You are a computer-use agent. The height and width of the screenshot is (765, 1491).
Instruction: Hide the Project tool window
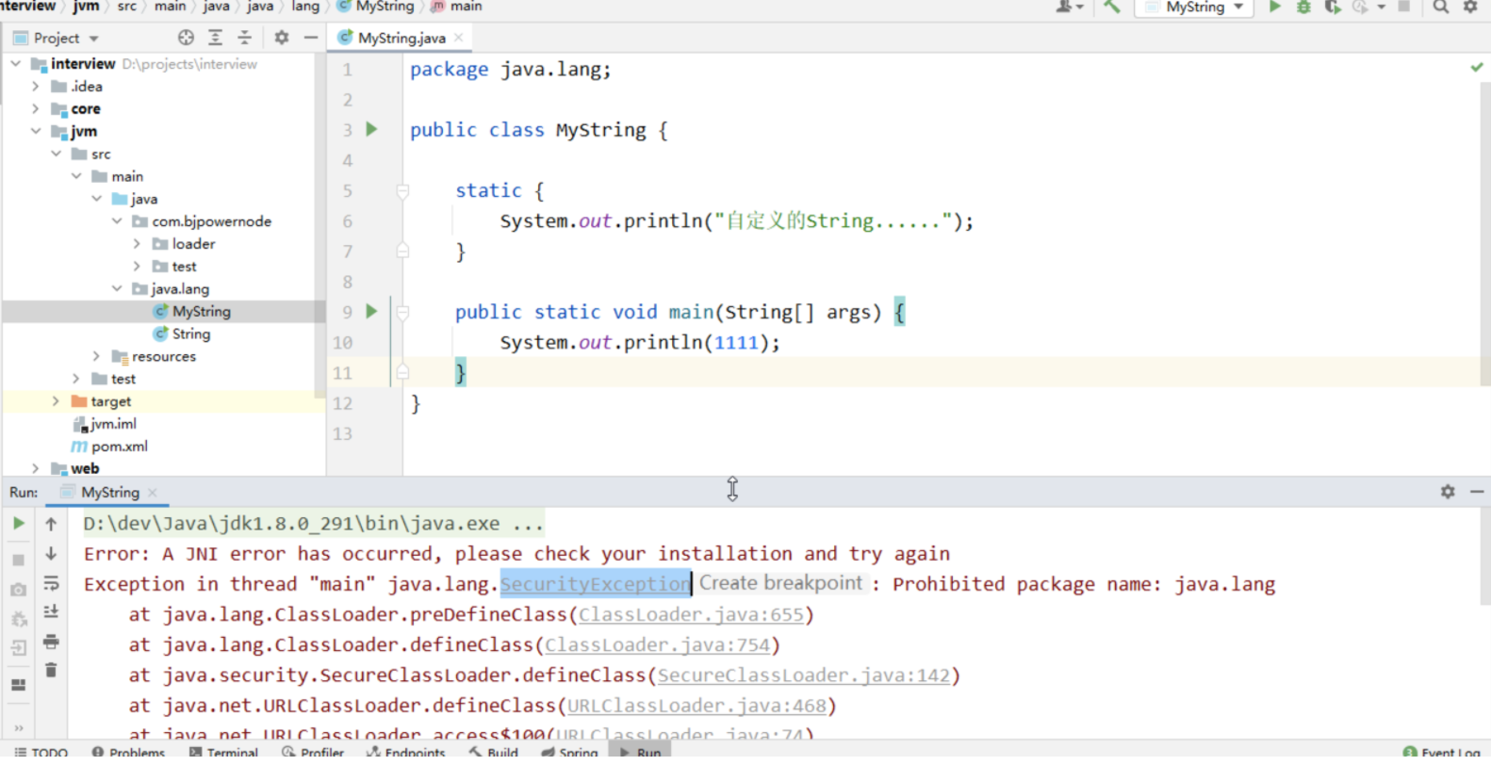[310, 38]
